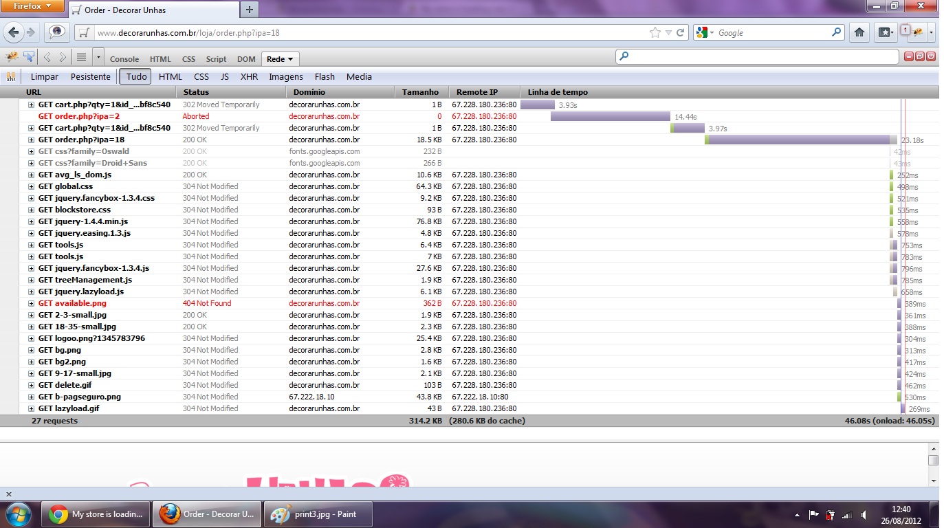Open the Rede tab dropdown arrow
944x528 pixels.
(x=291, y=59)
